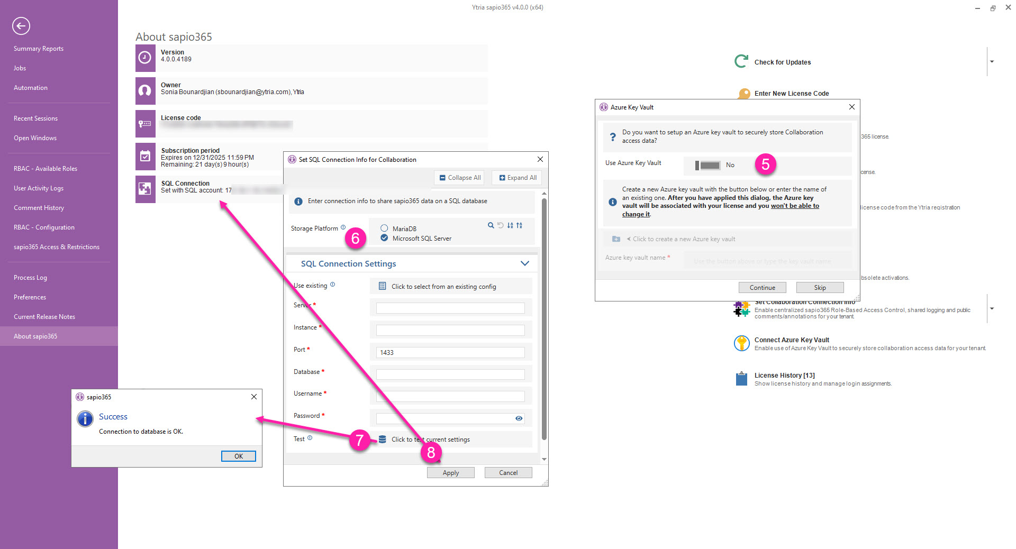Image resolution: width=1016 pixels, height=549 pixels.
Task: Click the Server input field
Action: coord(450,308)
